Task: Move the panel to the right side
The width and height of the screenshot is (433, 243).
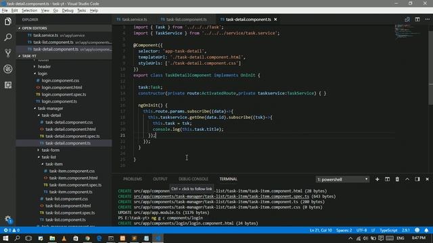Action: click(x=417, y=180)
